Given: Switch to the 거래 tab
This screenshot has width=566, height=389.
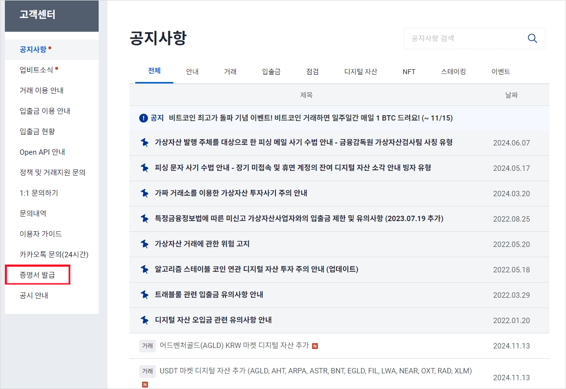Looking at the screenshot, I should 230,71.
